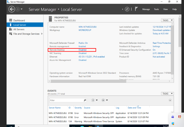Click Azure Arc Management Disabled link

[x=83, y=60]
